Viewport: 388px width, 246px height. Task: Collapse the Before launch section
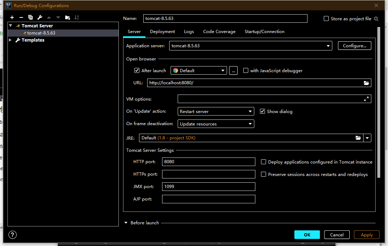click(126, 223)
